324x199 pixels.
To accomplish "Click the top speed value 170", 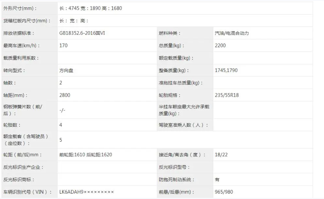I will (x=63, y=45).
